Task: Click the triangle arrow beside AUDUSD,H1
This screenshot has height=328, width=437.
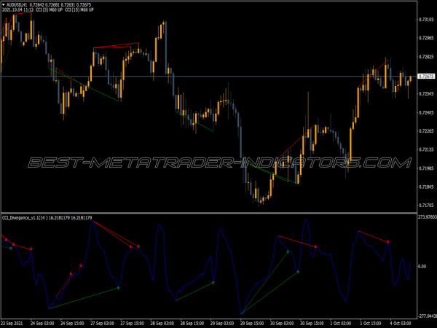Action: [4, 5]
